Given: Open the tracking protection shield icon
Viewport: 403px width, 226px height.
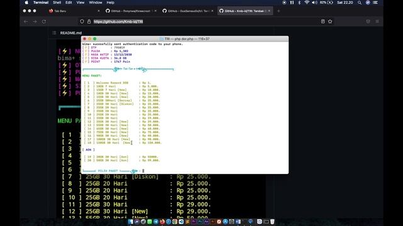Looking at the screenshot, I should click(82, 21).
